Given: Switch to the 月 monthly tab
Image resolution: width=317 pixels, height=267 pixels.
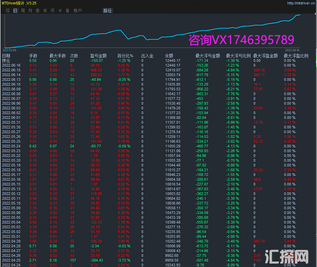Looking at the screenshot, I should pos(30,10).
